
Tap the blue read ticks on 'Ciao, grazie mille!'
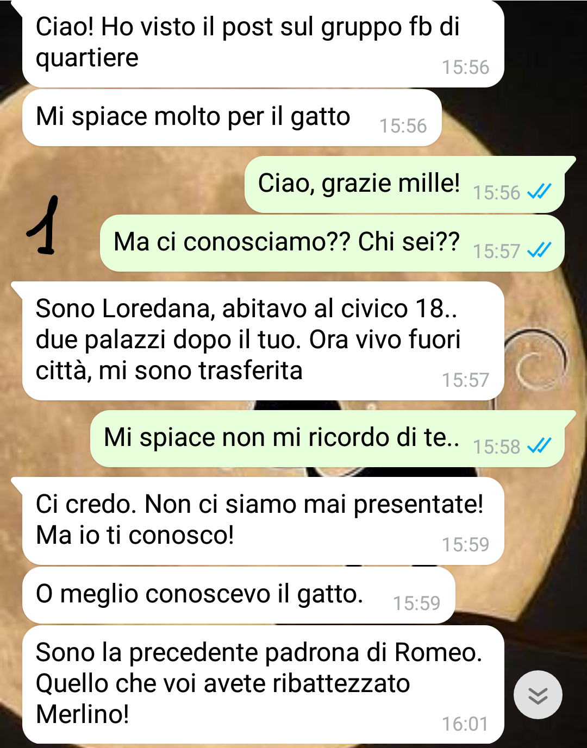(x=539, y=191)
